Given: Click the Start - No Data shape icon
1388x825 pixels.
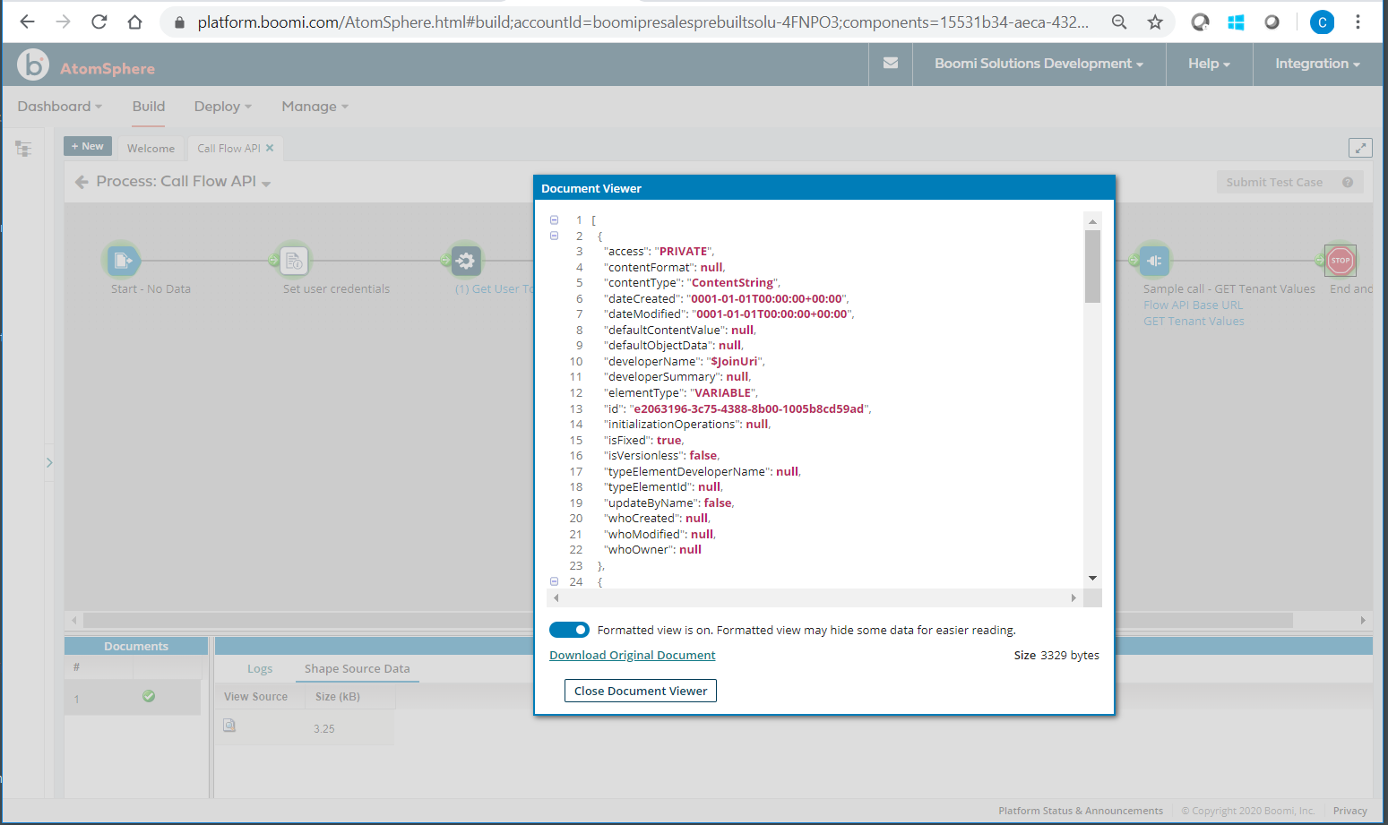Looking at the screenshot, I should (x=123, y=261).
